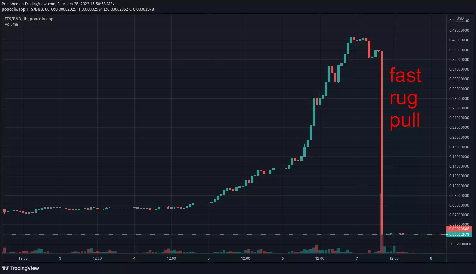
Task: Click the date label 8 on time axis
Action: 431,258
